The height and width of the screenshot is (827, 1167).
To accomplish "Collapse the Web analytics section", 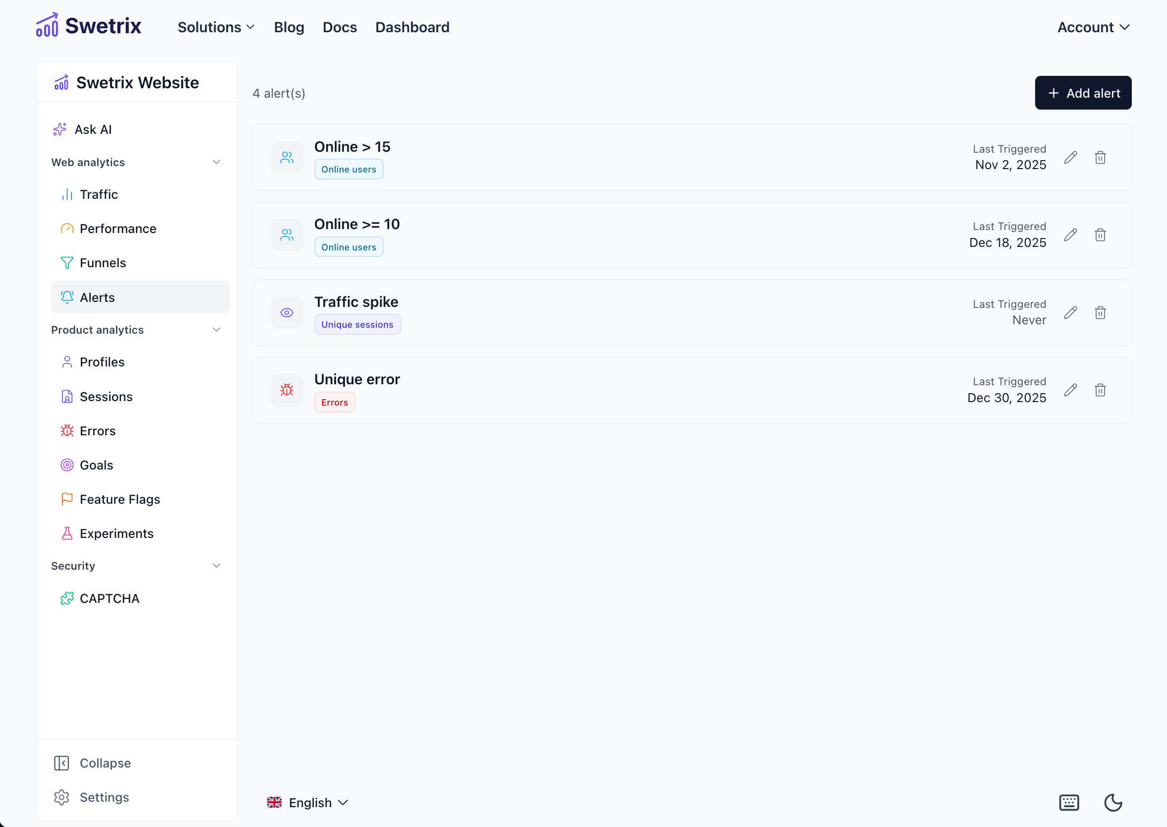I will (216, 162).
